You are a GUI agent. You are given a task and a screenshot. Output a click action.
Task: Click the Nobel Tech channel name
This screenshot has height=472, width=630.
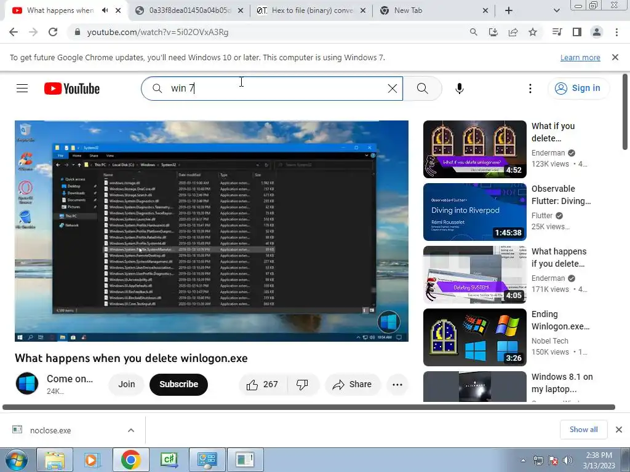(x=549, y=340)
